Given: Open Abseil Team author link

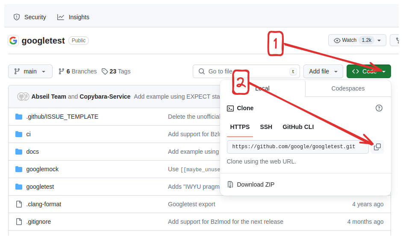Looking at the screenshot, I should pos(49,97).
